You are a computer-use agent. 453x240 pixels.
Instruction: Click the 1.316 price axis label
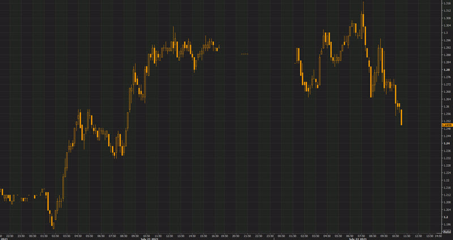pos(446,3)
